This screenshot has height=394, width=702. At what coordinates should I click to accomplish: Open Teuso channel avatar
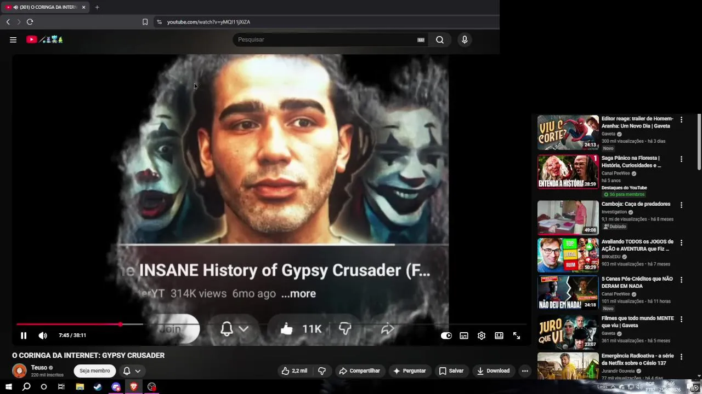tap(19, 370)
